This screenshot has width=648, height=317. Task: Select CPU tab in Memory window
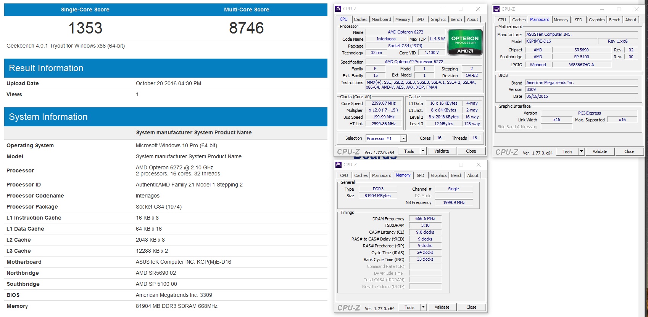tap(344, 175)
